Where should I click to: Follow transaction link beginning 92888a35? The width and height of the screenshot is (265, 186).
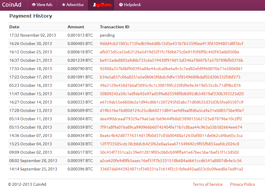[x=171, y=69]
